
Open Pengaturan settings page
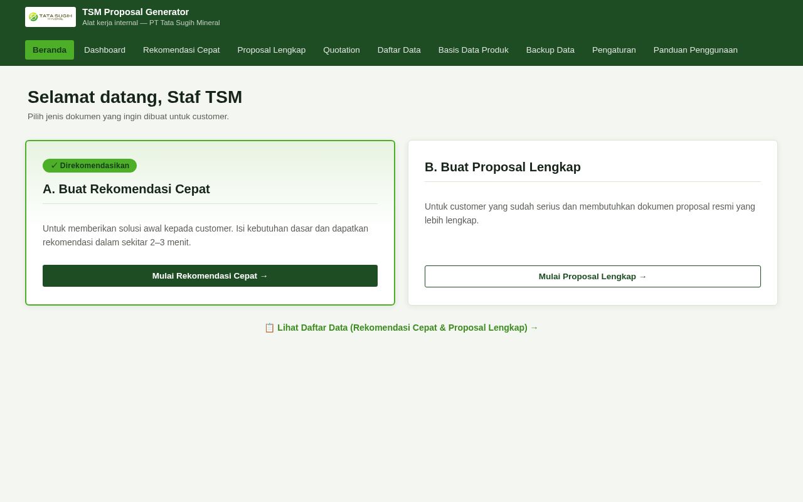point(614,50)
